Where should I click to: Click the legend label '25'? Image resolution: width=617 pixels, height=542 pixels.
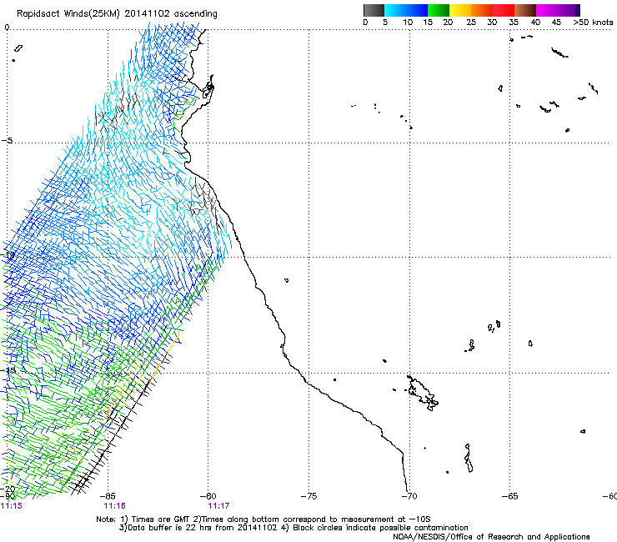(471, 23)
